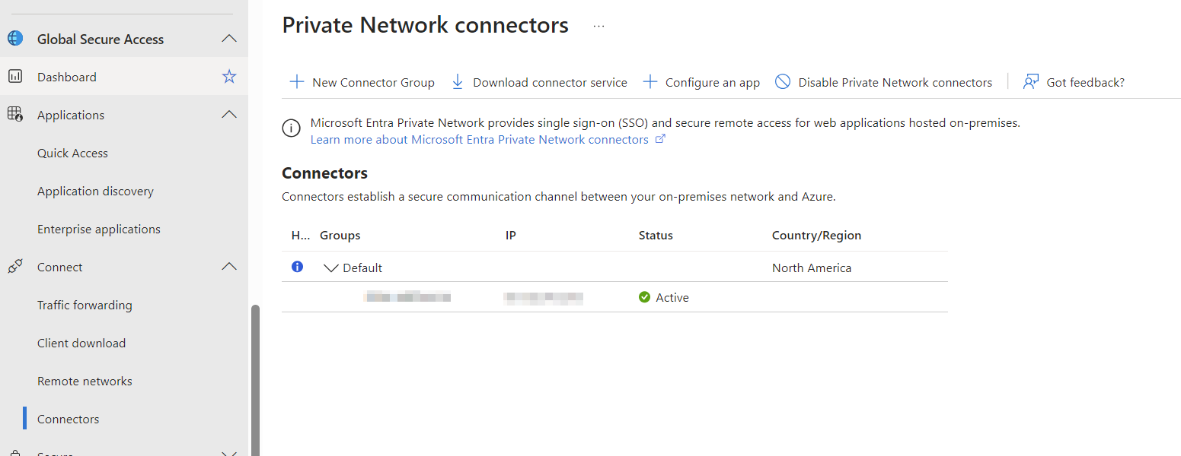1181x456 pixels.
Task: Click the plus icon for New Connector Group
Action: tap(296, 82)
